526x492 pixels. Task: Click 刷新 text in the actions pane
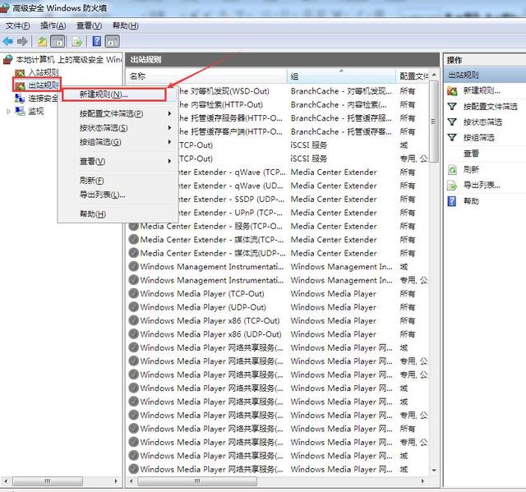[471, 169]
